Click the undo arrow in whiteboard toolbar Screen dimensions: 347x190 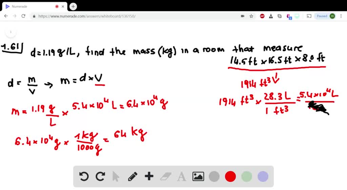pos(84,176)
